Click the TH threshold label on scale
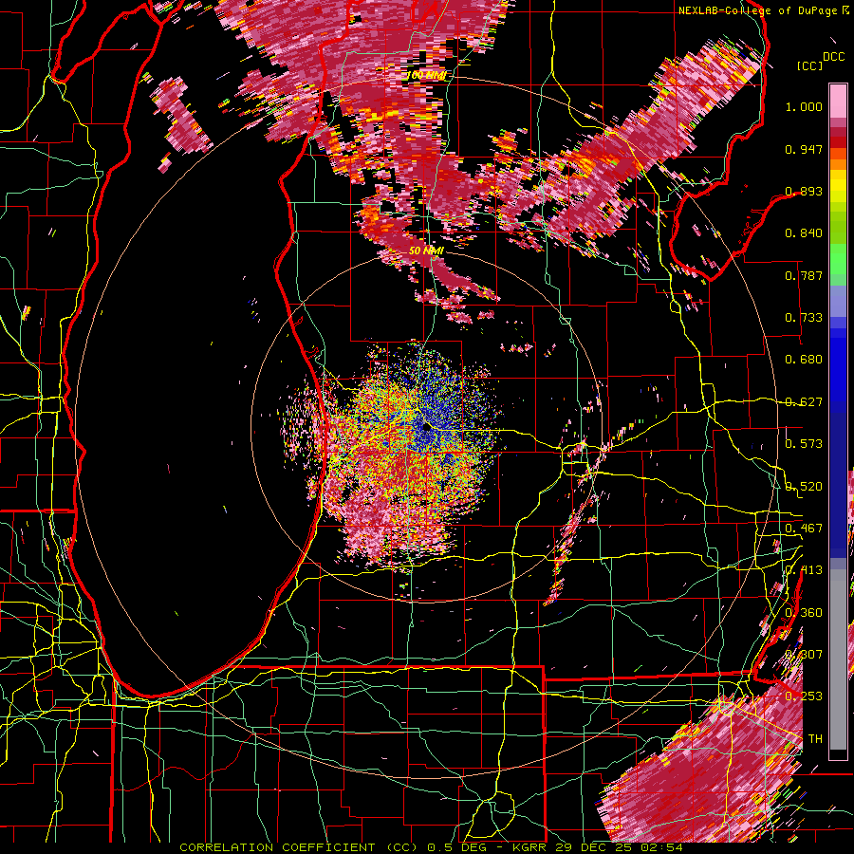The height and width of the screenshot is (854, 854). pos(815,739)
